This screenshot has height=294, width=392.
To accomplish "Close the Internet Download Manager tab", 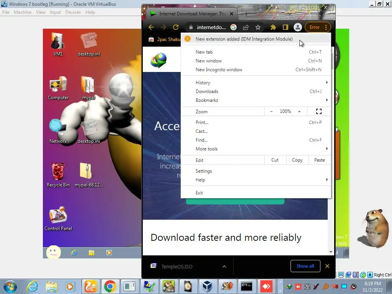I will pos(232,14).
